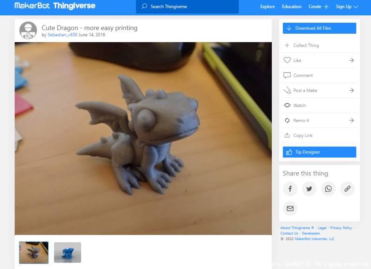Click the Copy Link label
This screenshot has height=269, width=371.
pos(303,136)
